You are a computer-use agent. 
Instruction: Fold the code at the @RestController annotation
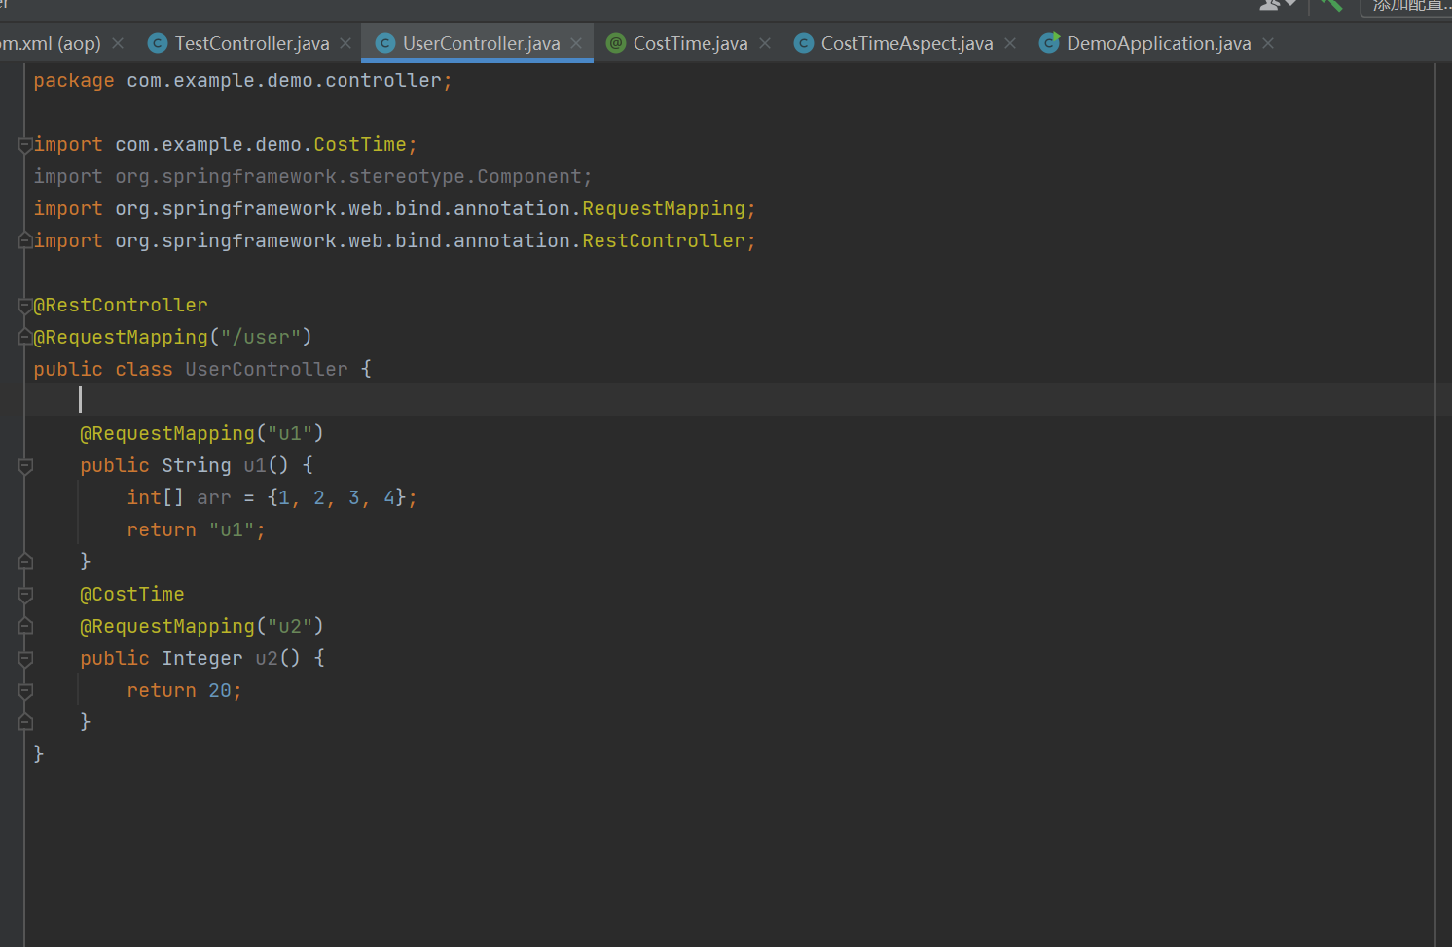25,306
